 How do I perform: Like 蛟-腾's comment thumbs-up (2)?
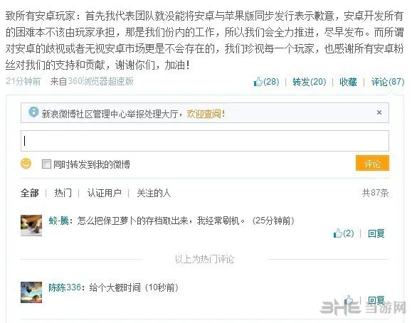[344, 233]
